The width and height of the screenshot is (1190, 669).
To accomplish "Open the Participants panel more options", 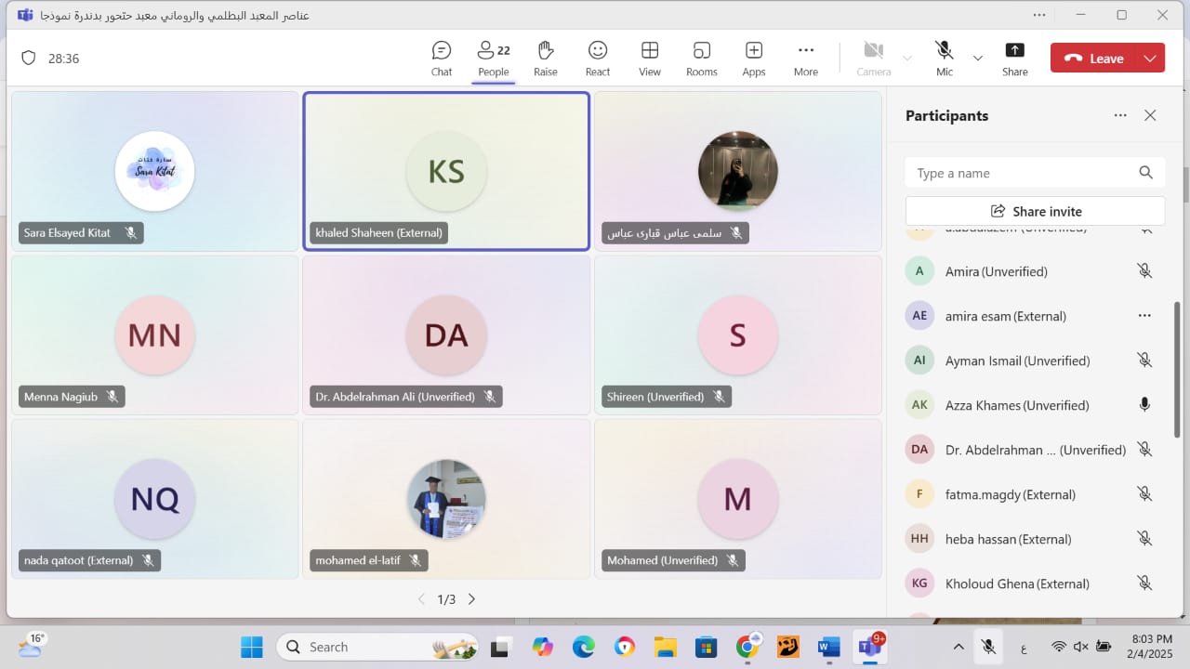I will [1120, 115].
